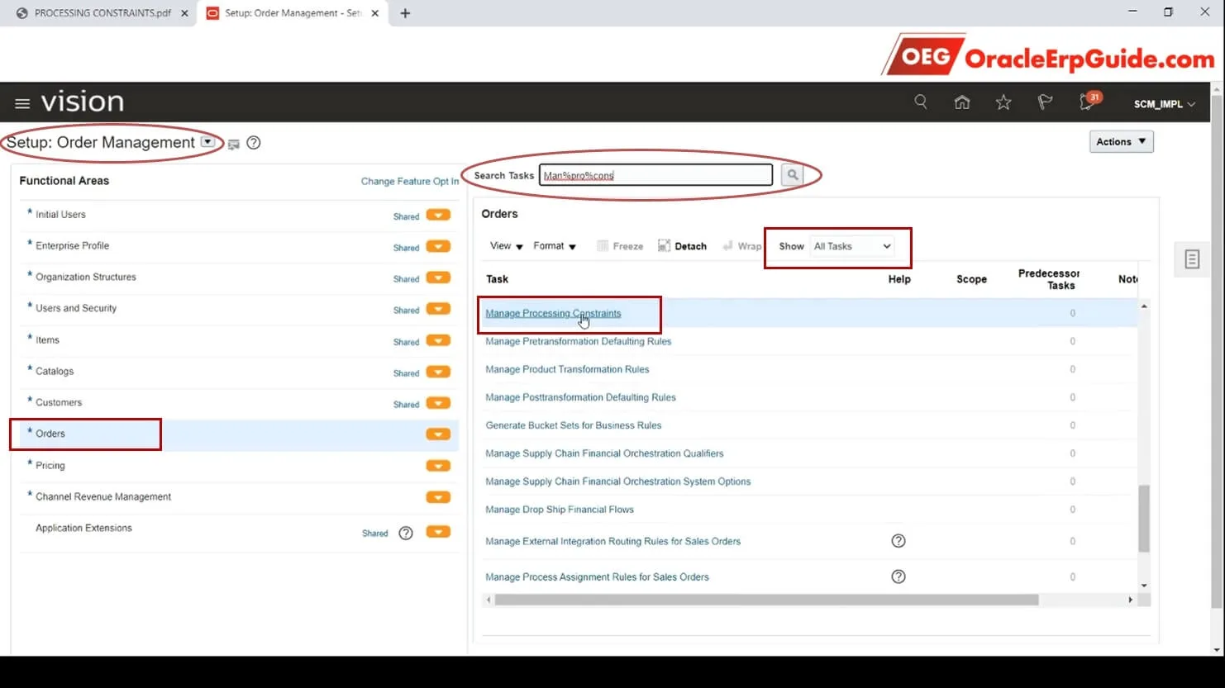This screenshot has width=1225, height=688.
Task: Open Favorites star icon
Action: (1003, 102)
